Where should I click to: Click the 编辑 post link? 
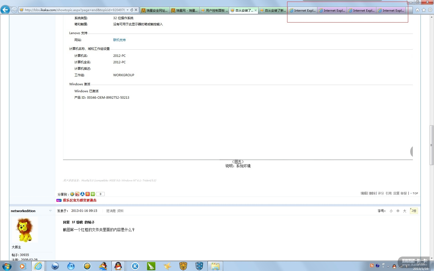364,193
